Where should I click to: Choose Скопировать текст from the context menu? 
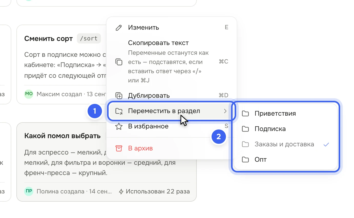click(172, 62)
